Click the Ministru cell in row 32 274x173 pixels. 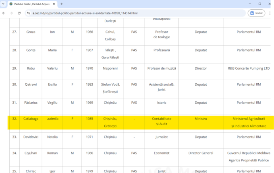point(201,119)
